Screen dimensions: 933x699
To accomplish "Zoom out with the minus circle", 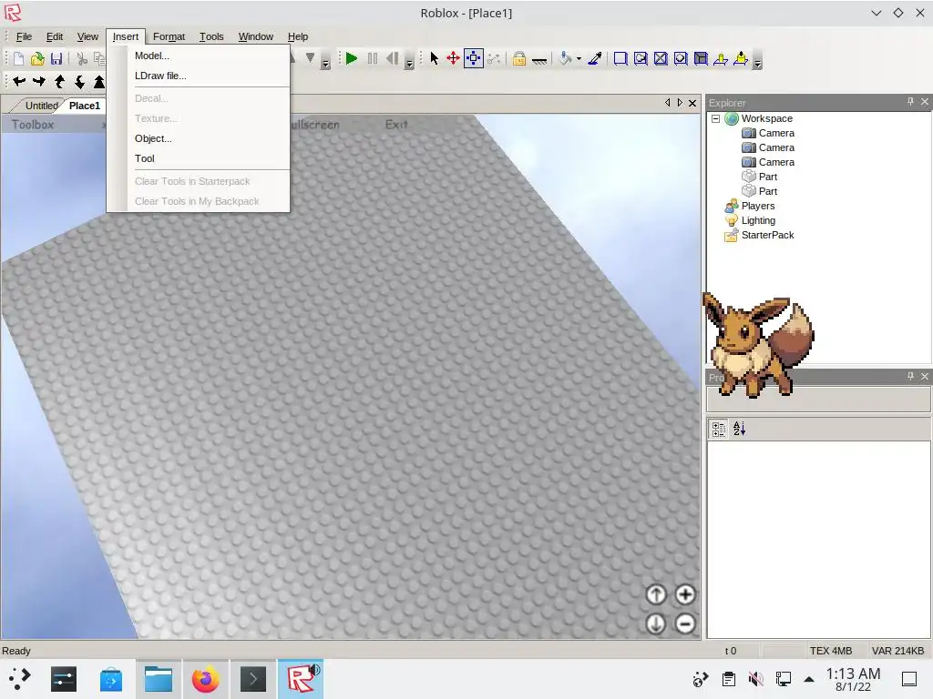I will click(x=685, y=623).
